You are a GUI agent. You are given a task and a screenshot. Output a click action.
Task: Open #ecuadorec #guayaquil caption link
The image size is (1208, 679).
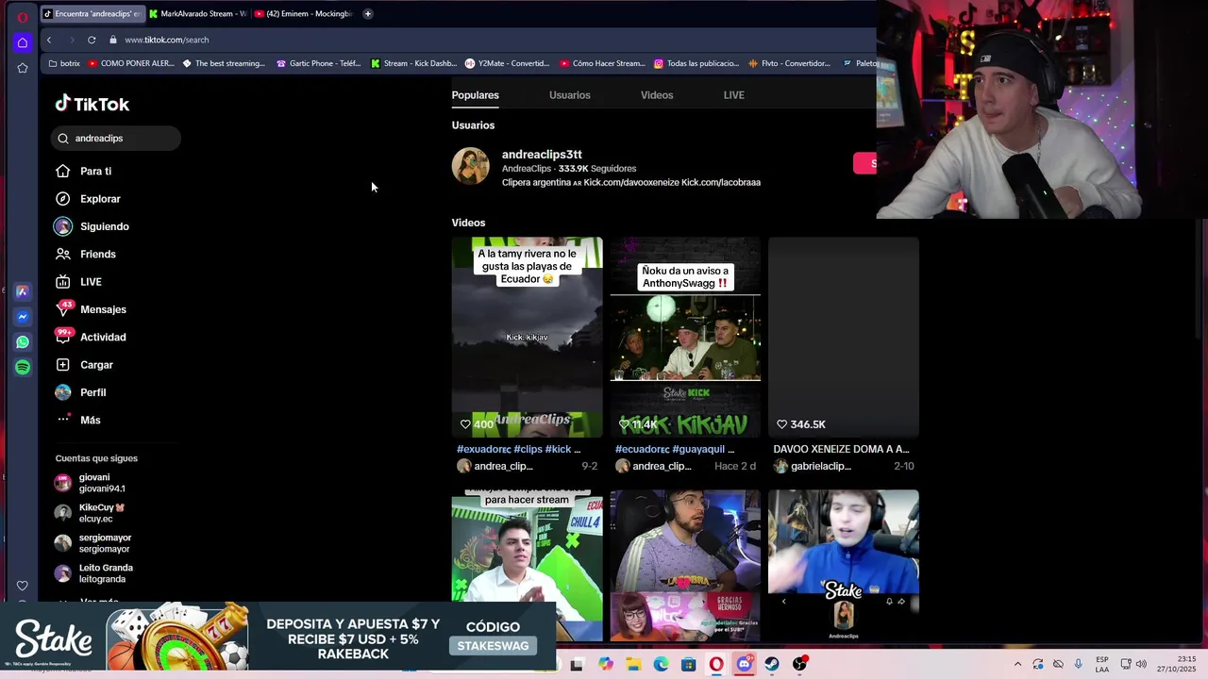tap(675, 449)
